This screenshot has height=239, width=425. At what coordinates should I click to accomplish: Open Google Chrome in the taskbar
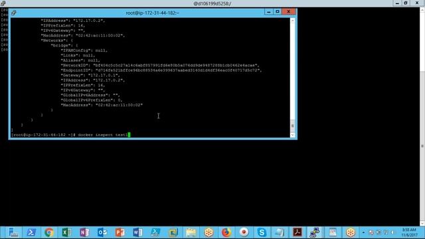coord(49,232)
